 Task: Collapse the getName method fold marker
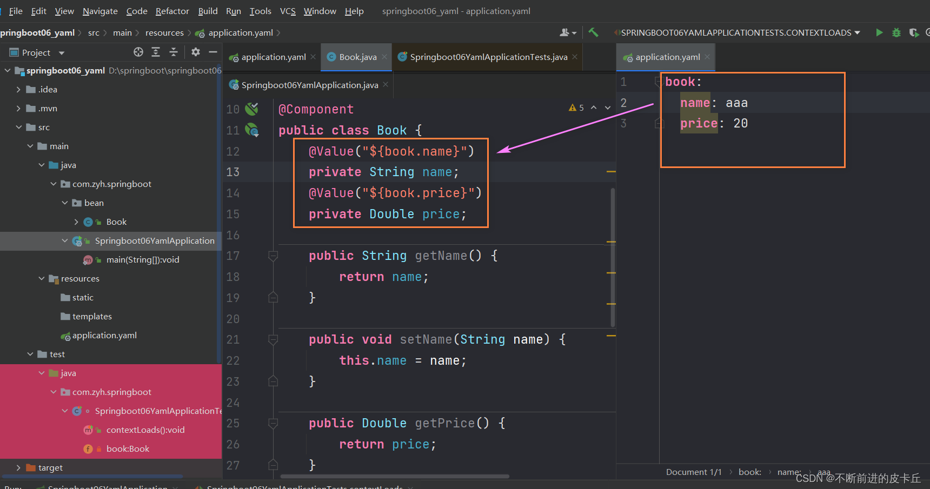click(x=273, y=256)
